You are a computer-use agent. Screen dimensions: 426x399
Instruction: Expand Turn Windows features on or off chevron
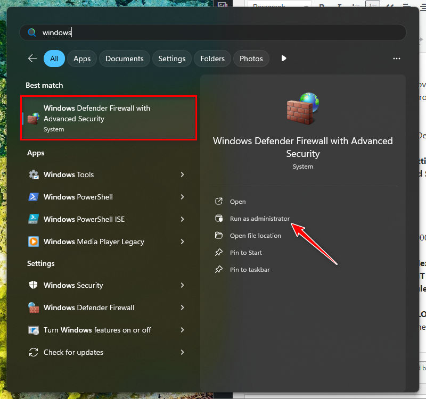coord(182,330)
